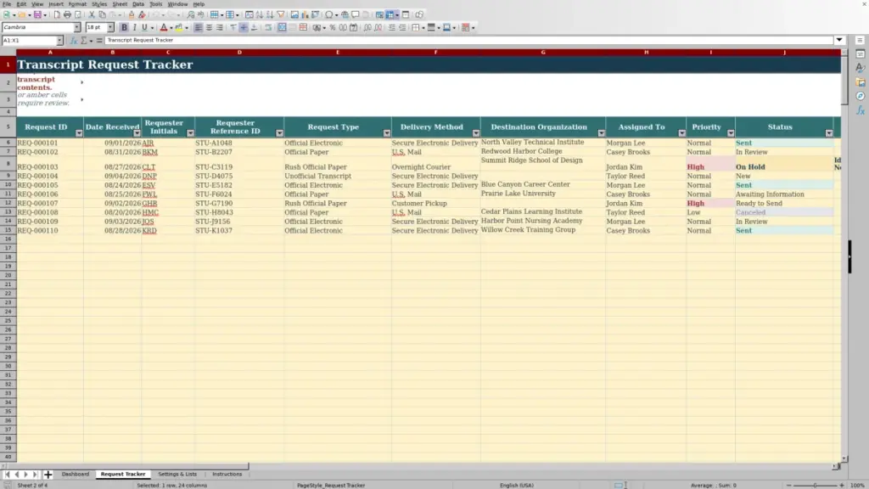
Task: Switch to the Settings & Lists sheet tab
Action: pyautogui.click(x=177, y=474)
